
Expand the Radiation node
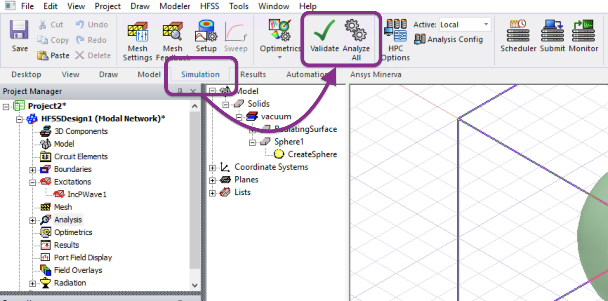point(33,283)
